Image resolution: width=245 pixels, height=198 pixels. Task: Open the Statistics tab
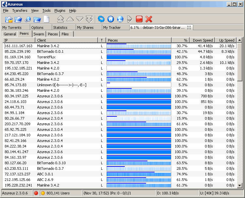pos(60,28)
